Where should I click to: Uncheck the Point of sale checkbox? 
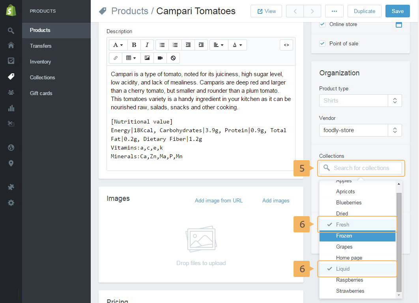click(x=322, y=43)
